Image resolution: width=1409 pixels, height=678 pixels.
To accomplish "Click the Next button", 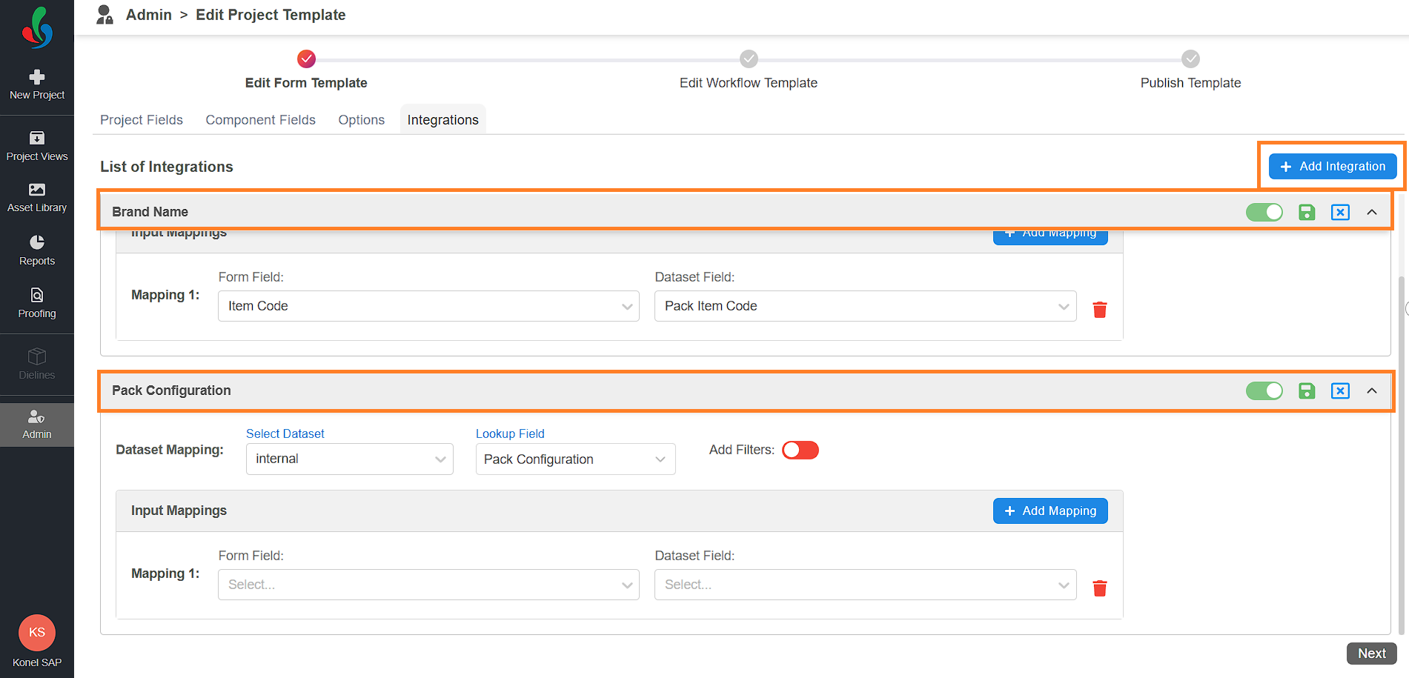I will coord(1371,654).
